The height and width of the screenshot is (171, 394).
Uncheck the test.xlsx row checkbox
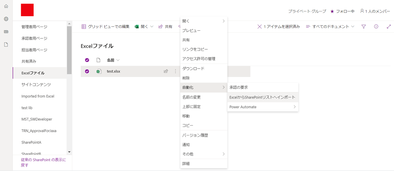87,71
